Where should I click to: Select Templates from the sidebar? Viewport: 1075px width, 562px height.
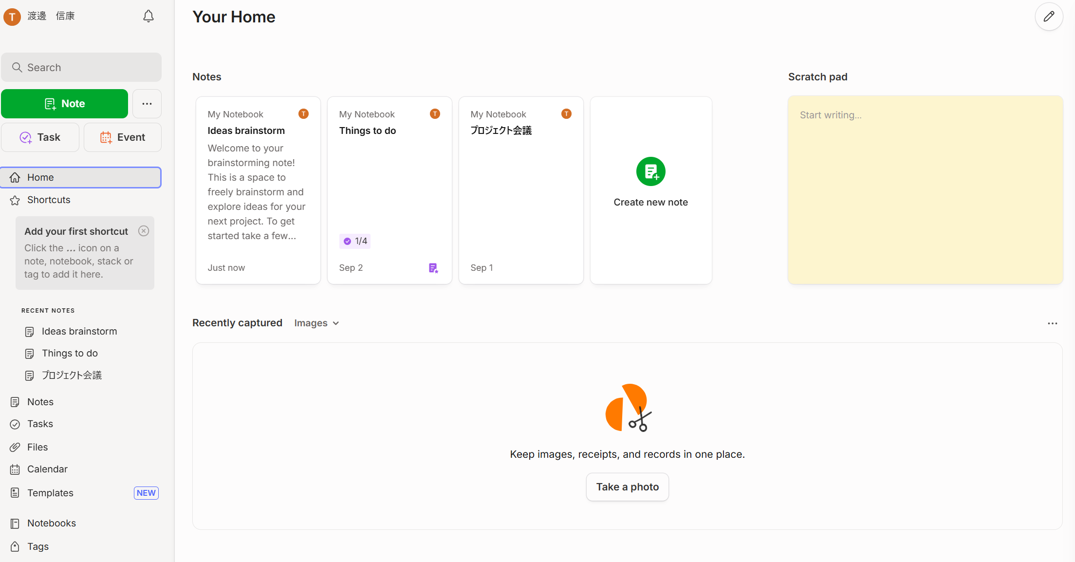click(50, 492)
